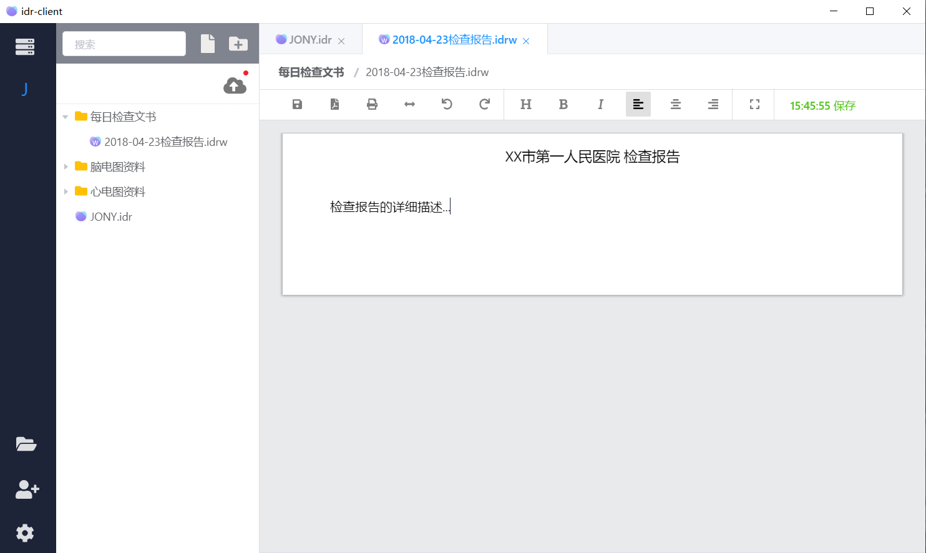The width and height of the screenshot is (926, 553).
Task: Collapse the 每日检查文书 folder
Action: tap(66, 117)
